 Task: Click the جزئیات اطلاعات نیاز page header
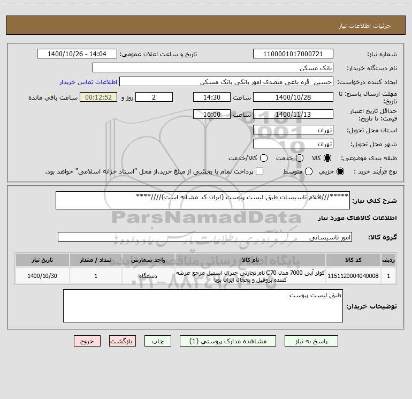[364, 26]
